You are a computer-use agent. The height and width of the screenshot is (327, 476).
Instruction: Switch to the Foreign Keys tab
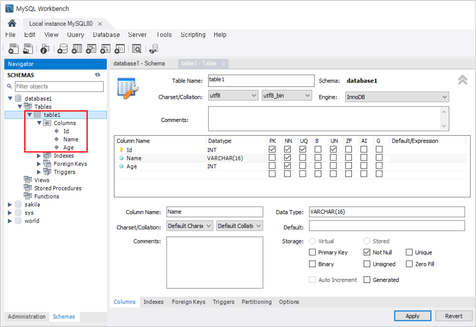(188, 302)
